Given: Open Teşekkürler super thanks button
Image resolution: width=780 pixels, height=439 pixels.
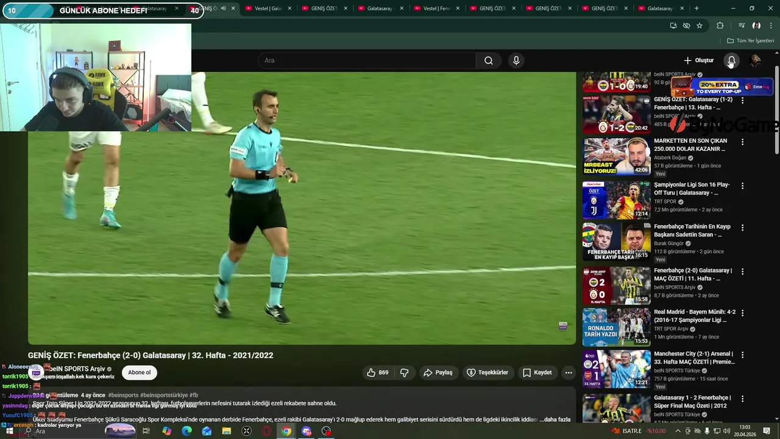Looking at the screenshot, I should point(487,373).
